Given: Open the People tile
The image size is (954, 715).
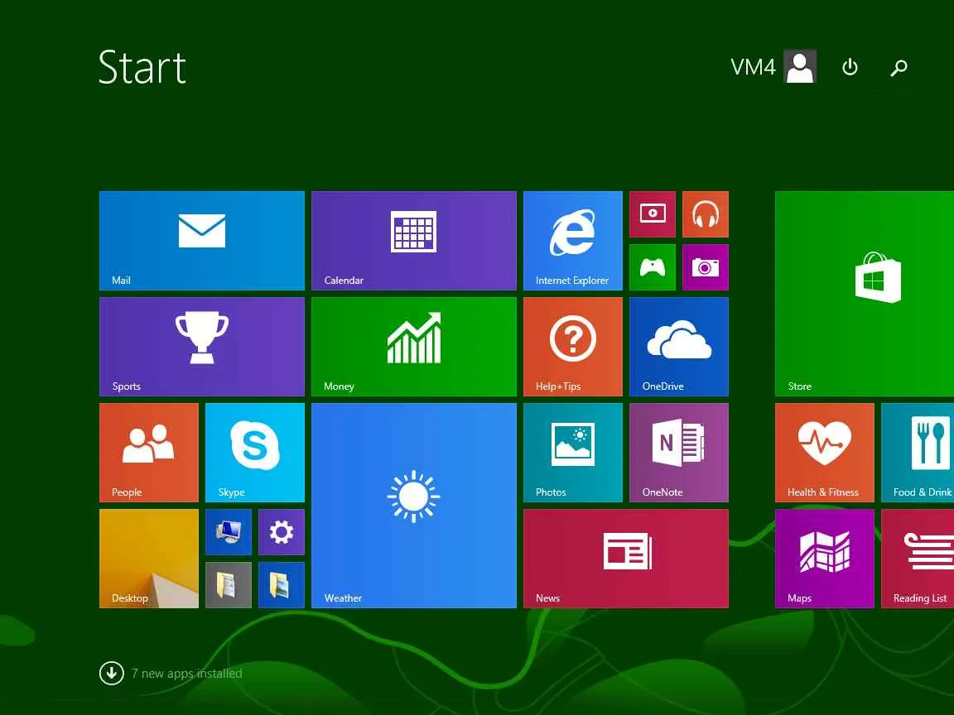Looking at the screenshot, I should click(x=148, y=453).
